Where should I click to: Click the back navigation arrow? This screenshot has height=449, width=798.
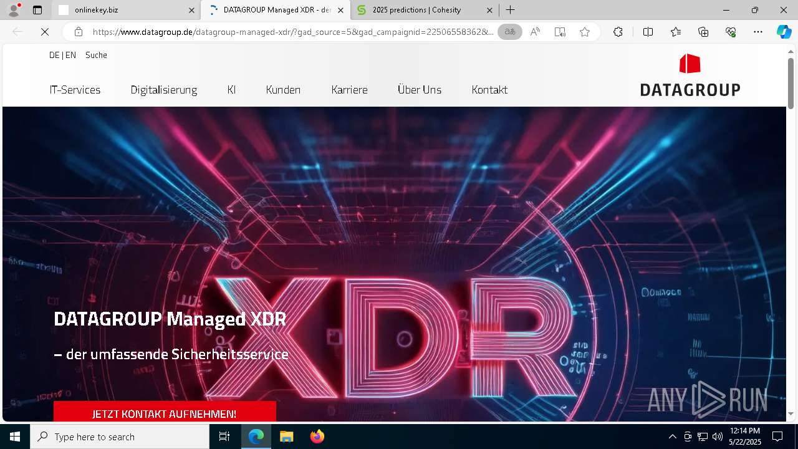(x=17, y=32)
